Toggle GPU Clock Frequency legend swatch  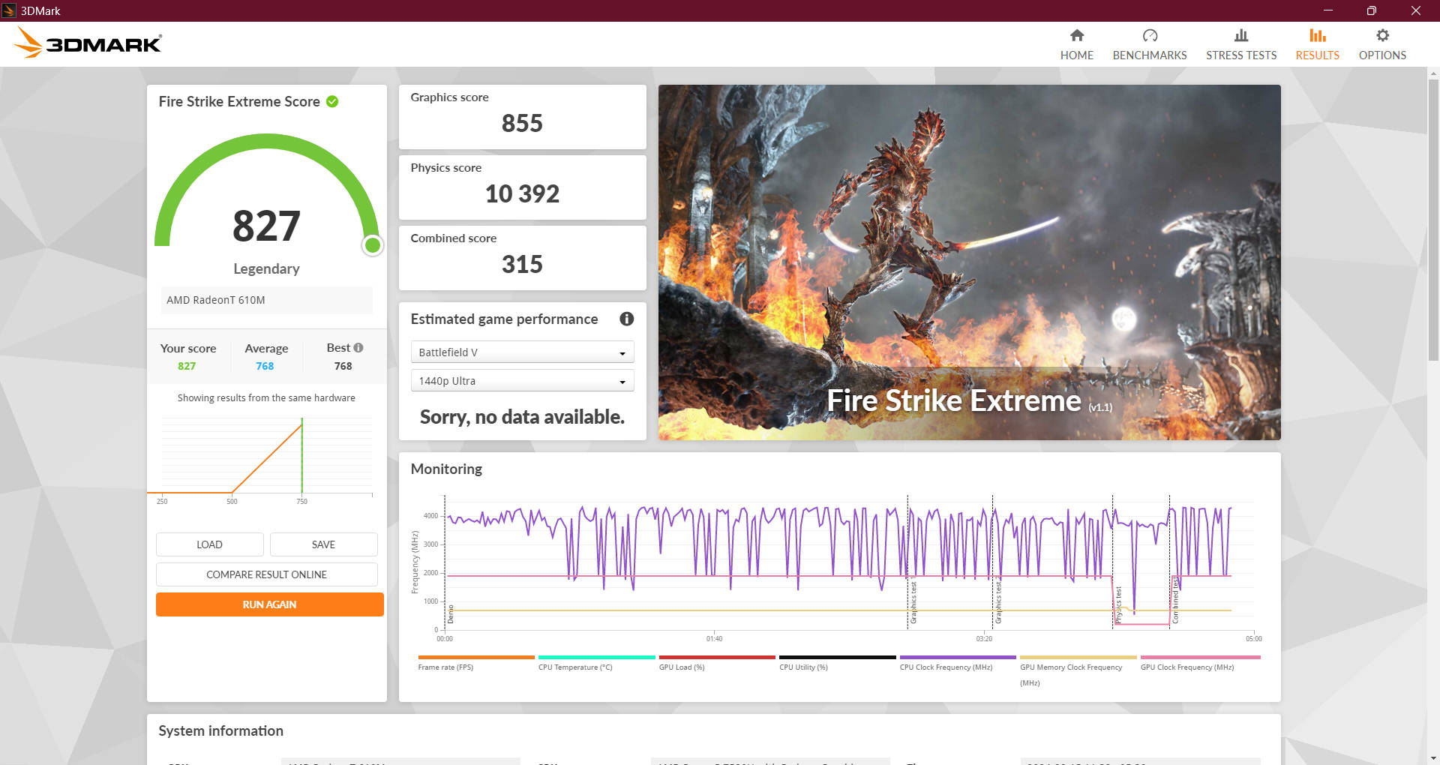click(x=1200, y=658)
